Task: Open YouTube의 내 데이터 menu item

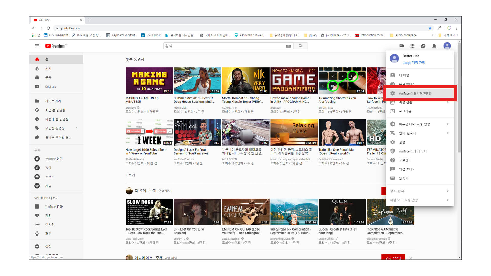Action: (420, 151)
